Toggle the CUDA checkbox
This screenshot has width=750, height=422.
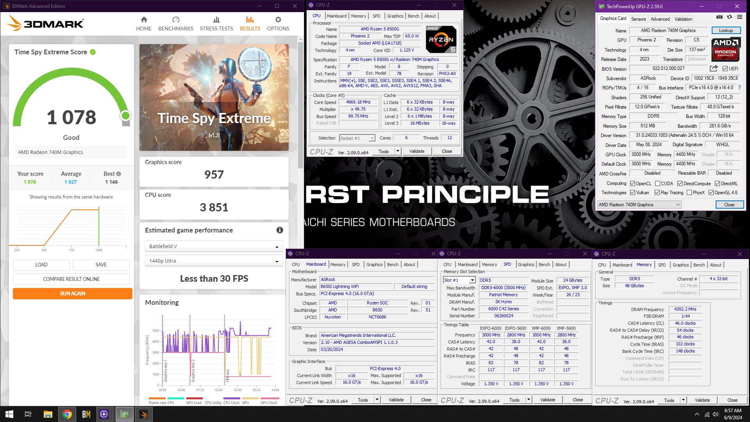657,184
